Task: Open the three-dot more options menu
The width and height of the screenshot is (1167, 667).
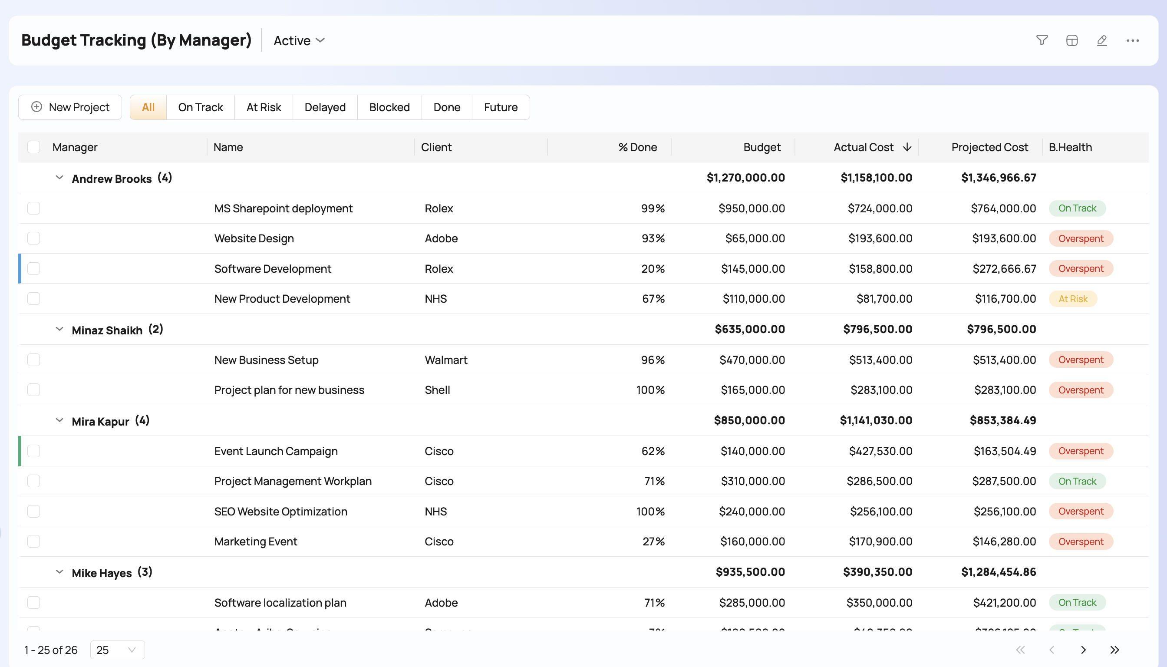Action: click(x=1132, y=40)
